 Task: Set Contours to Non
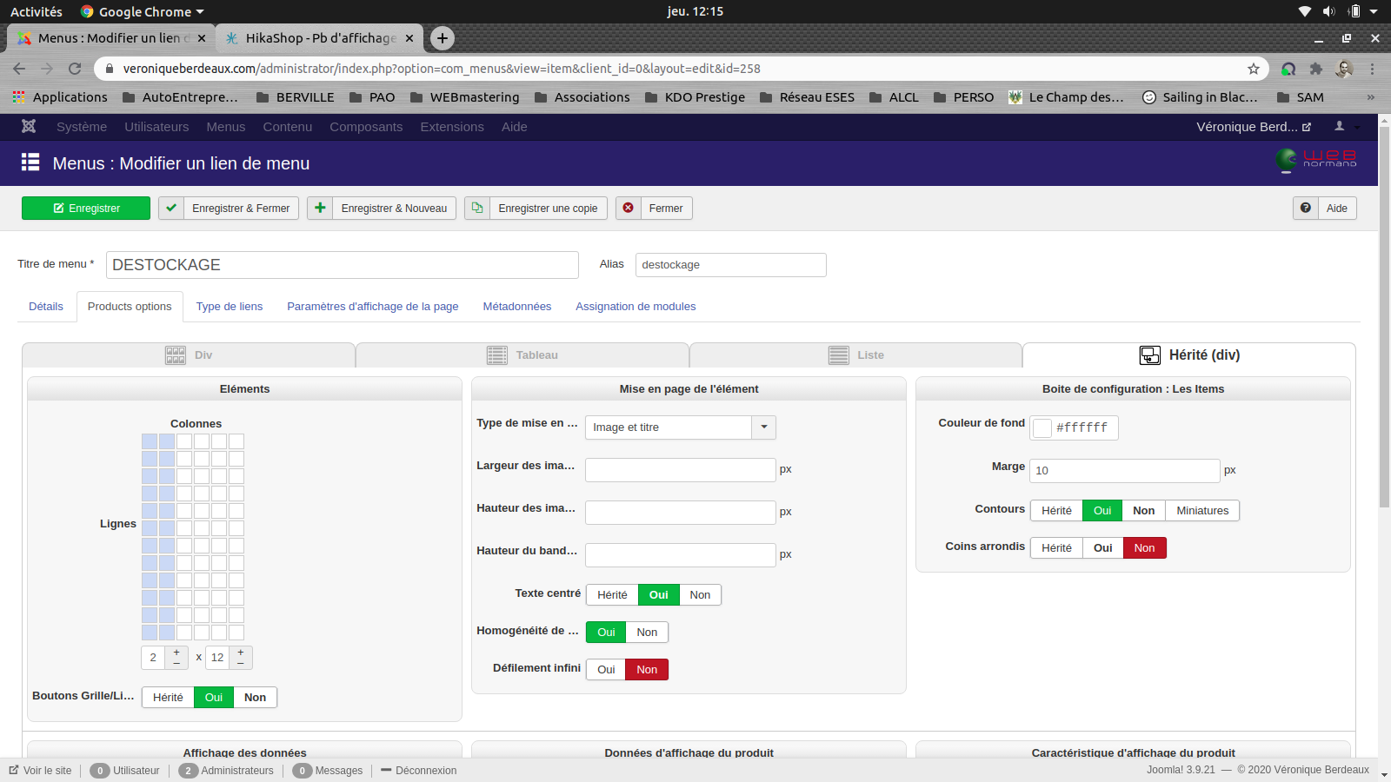click(x=1144, y=511)
